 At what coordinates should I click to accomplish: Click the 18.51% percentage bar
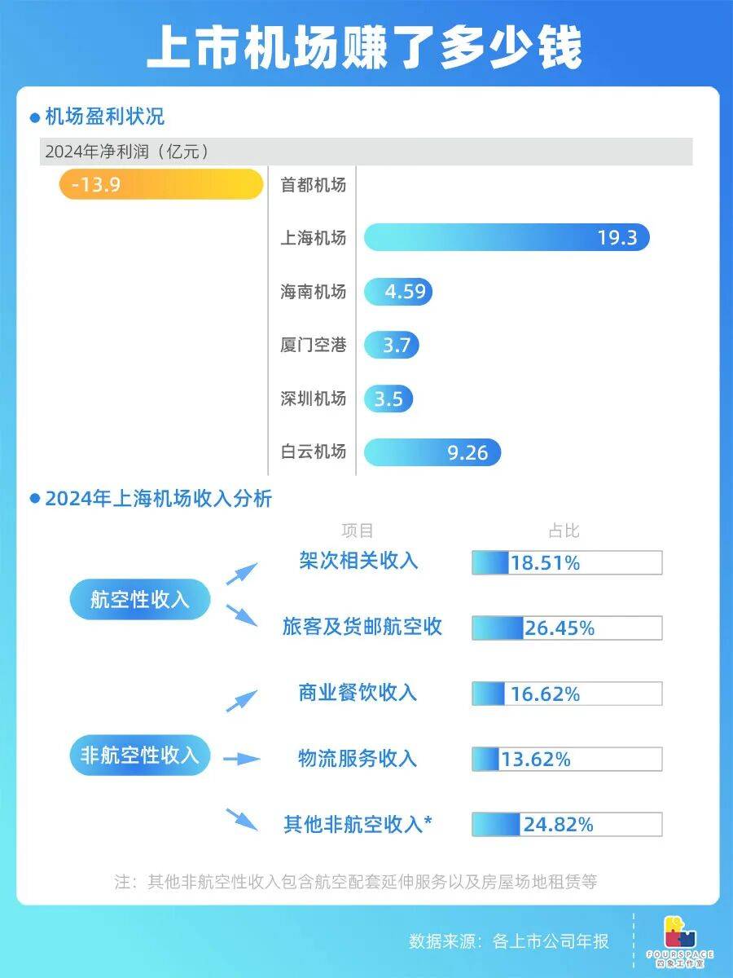[567, 562]
